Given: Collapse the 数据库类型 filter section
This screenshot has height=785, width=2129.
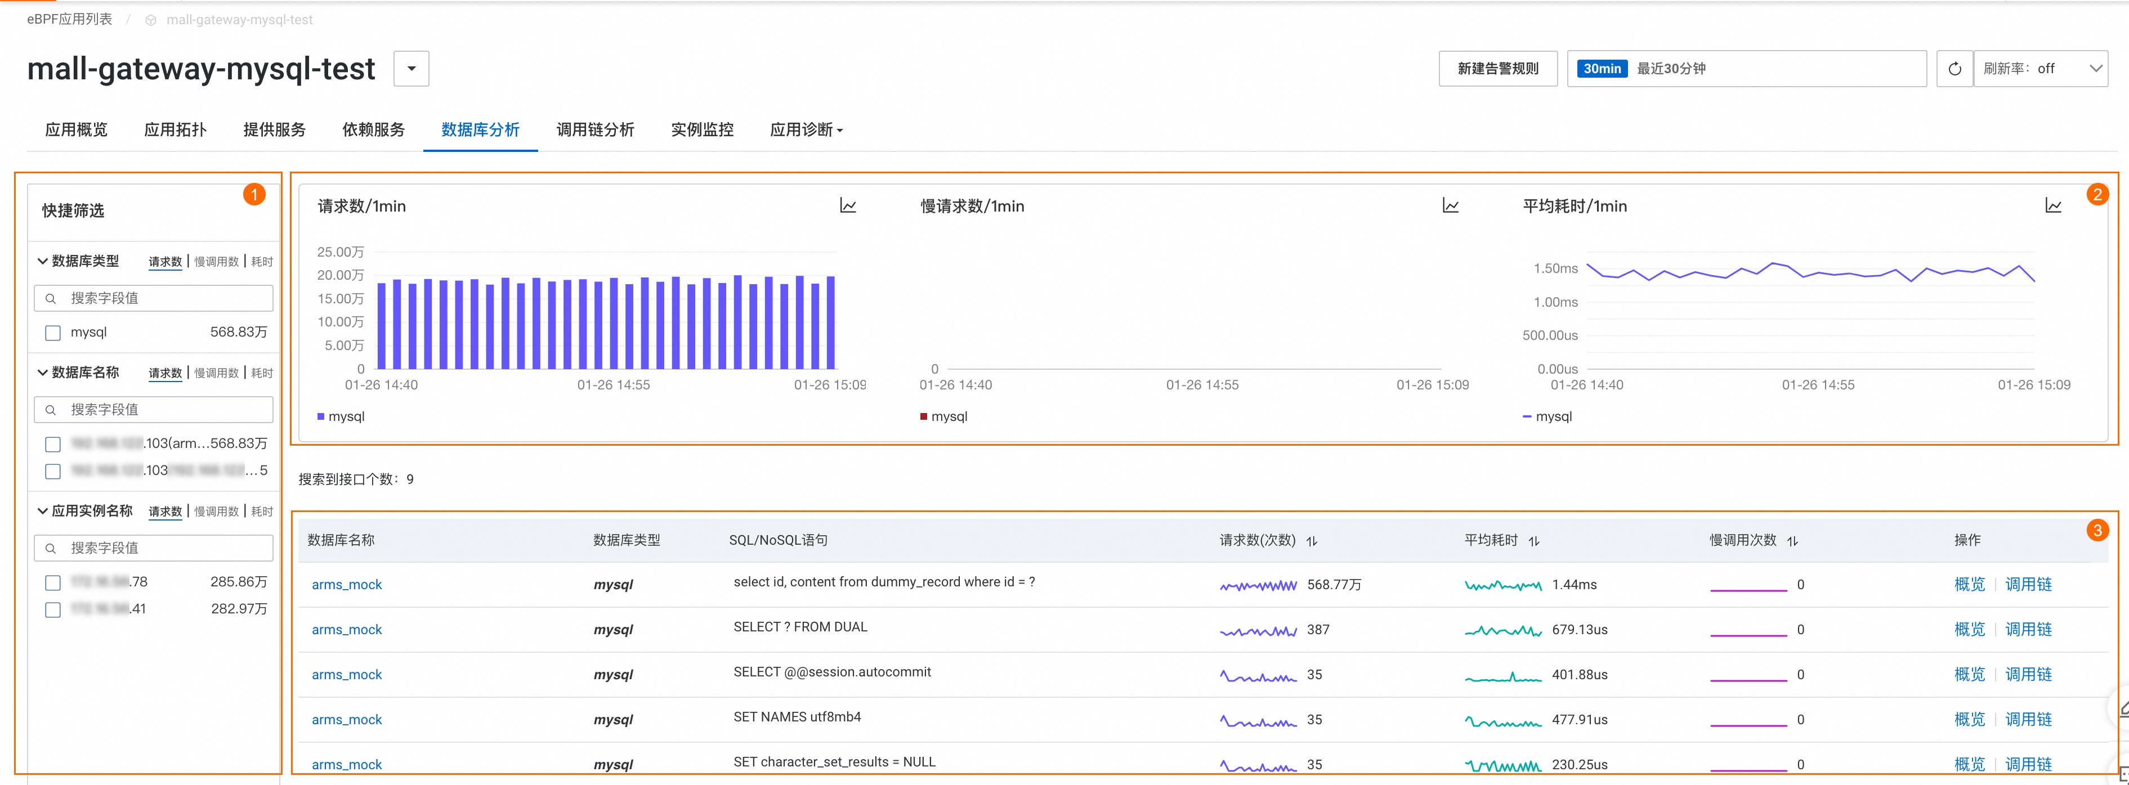Looking at the screenshot, I should click(42, 261).
